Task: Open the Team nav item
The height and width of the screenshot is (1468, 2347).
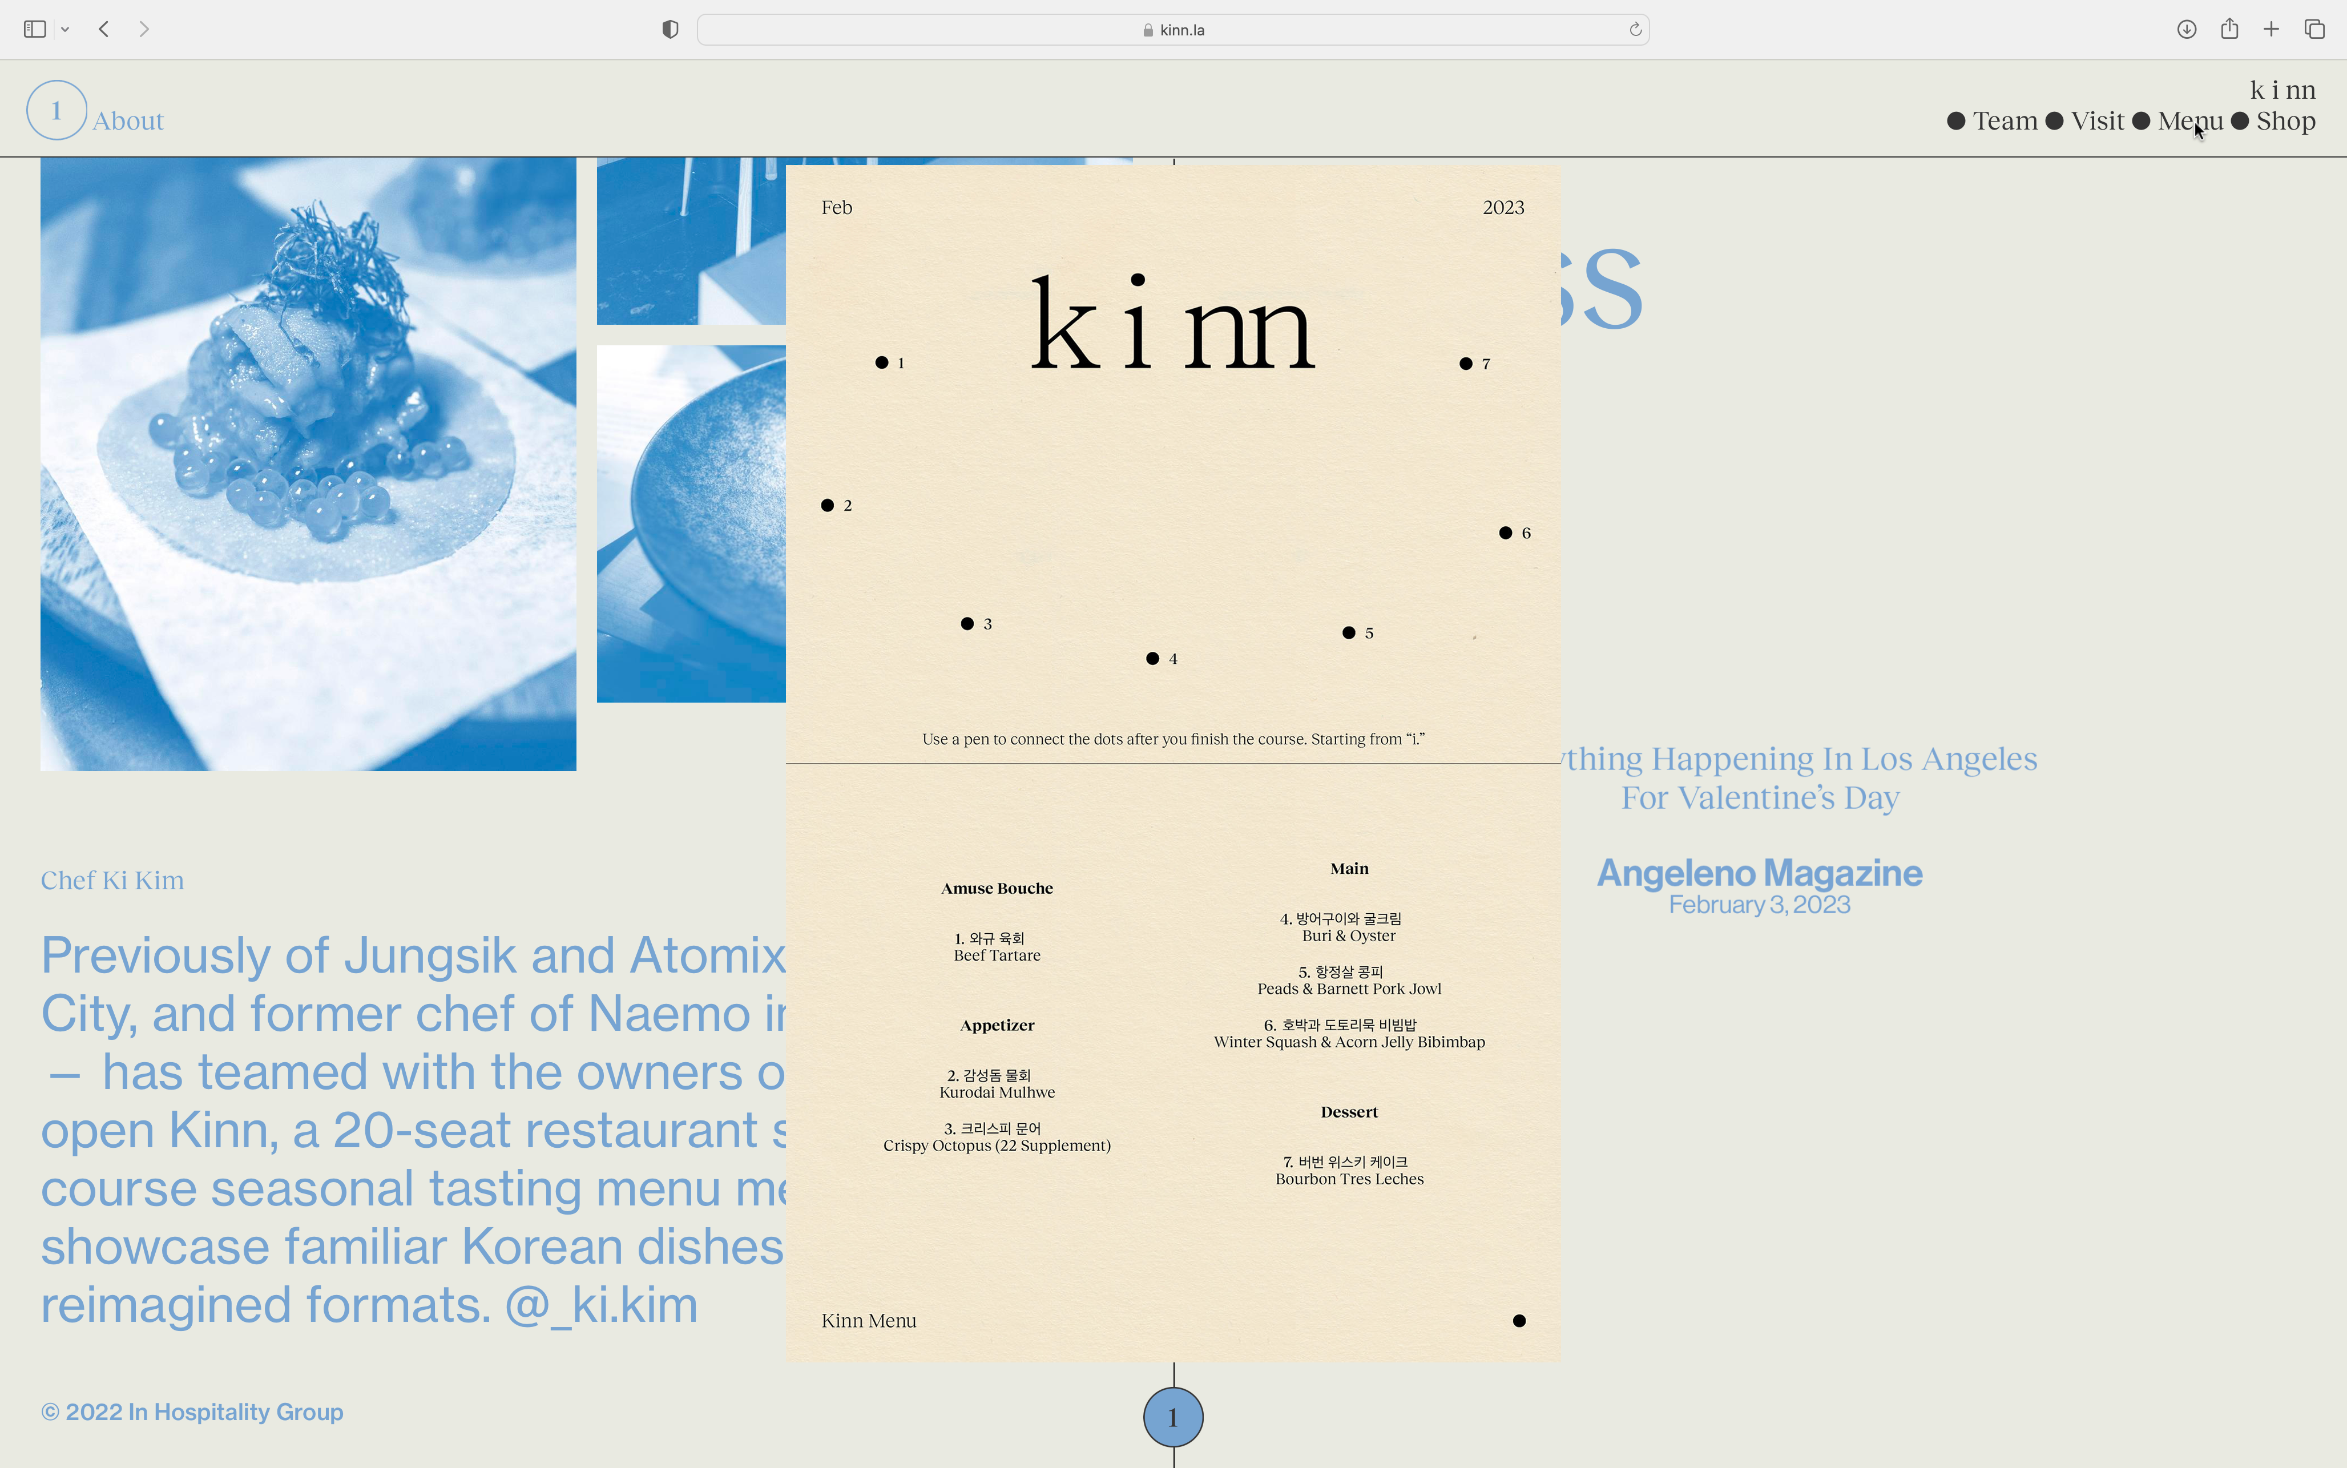Action: point(2005,122)
